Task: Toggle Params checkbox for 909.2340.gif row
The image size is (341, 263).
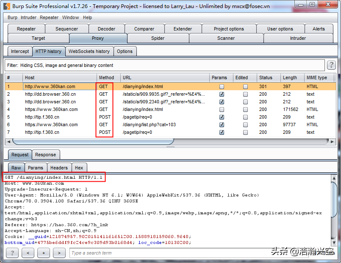Action: coord(222,102)
